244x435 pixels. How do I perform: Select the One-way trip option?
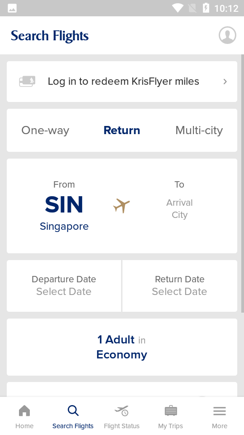click(45, 130)
